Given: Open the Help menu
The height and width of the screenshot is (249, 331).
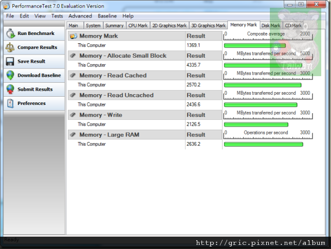Looking at the screenshot, I should [128, 16].
